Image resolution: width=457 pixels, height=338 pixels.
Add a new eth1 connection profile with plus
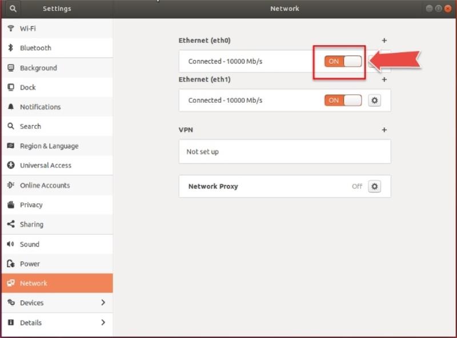coord(384,80)
